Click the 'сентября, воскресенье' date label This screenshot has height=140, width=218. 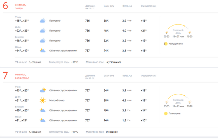[x=22, y=76]
